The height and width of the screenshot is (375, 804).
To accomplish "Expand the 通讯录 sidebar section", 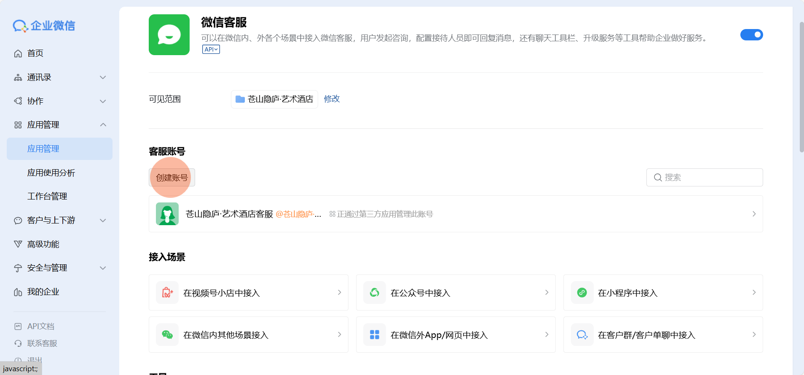I will (59, 77).
